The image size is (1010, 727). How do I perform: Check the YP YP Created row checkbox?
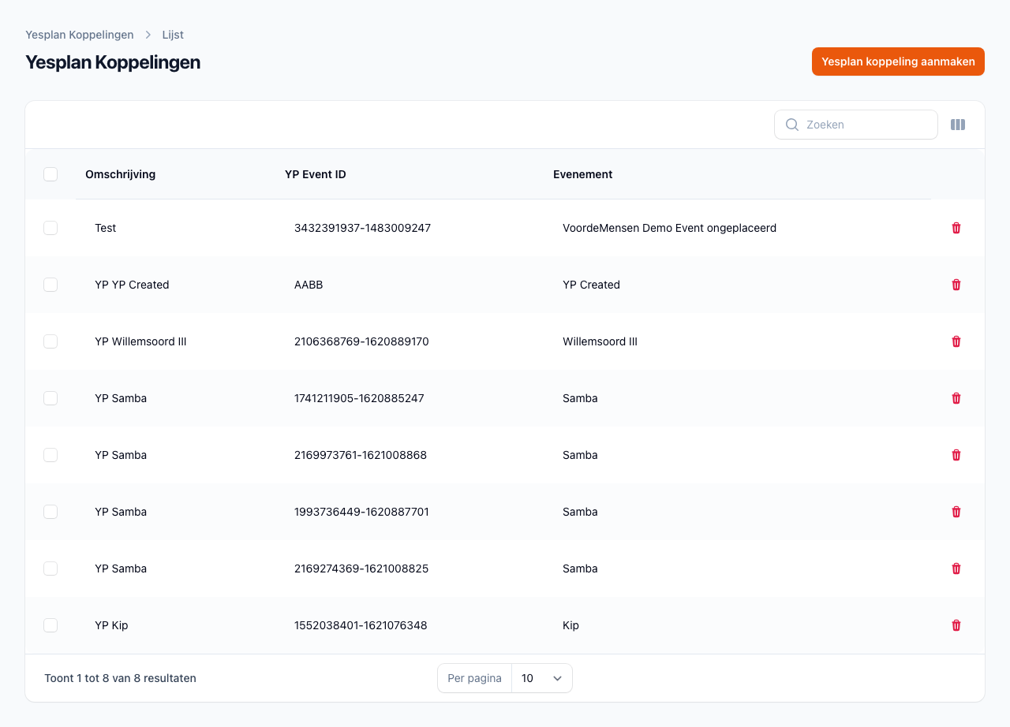[x=50, y=285]
